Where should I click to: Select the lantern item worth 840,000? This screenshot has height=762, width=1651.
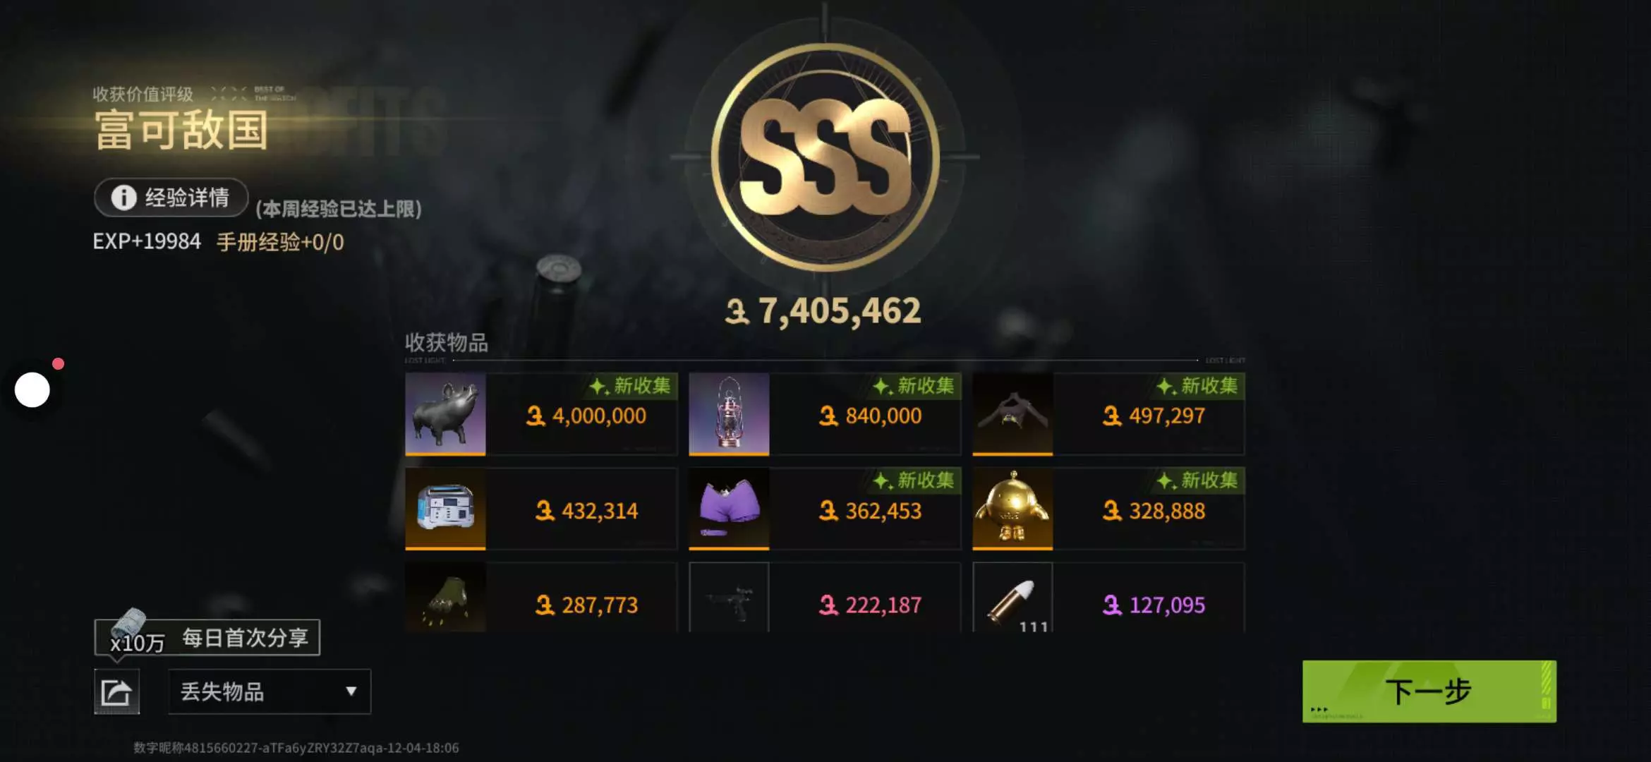click(729, 414)
